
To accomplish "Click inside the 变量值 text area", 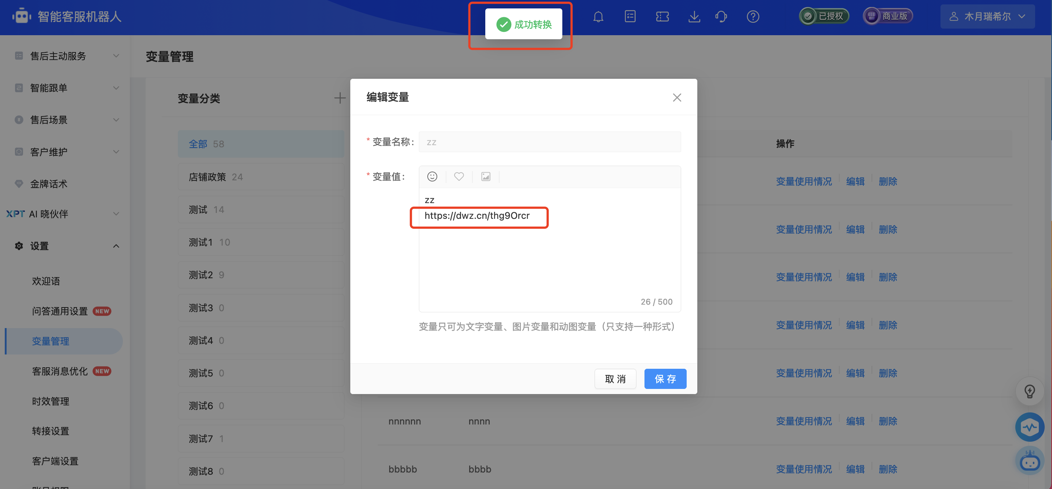I will pos(550,250).
